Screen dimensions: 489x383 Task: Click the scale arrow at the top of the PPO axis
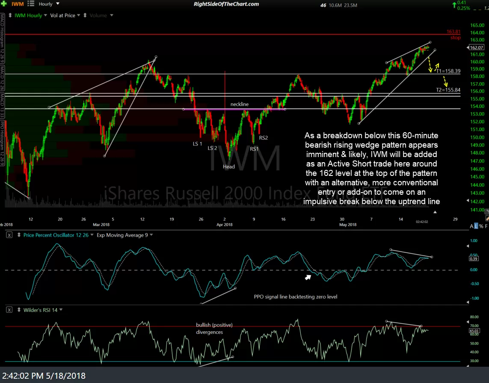pyautogui.click(x=468, y=246)
